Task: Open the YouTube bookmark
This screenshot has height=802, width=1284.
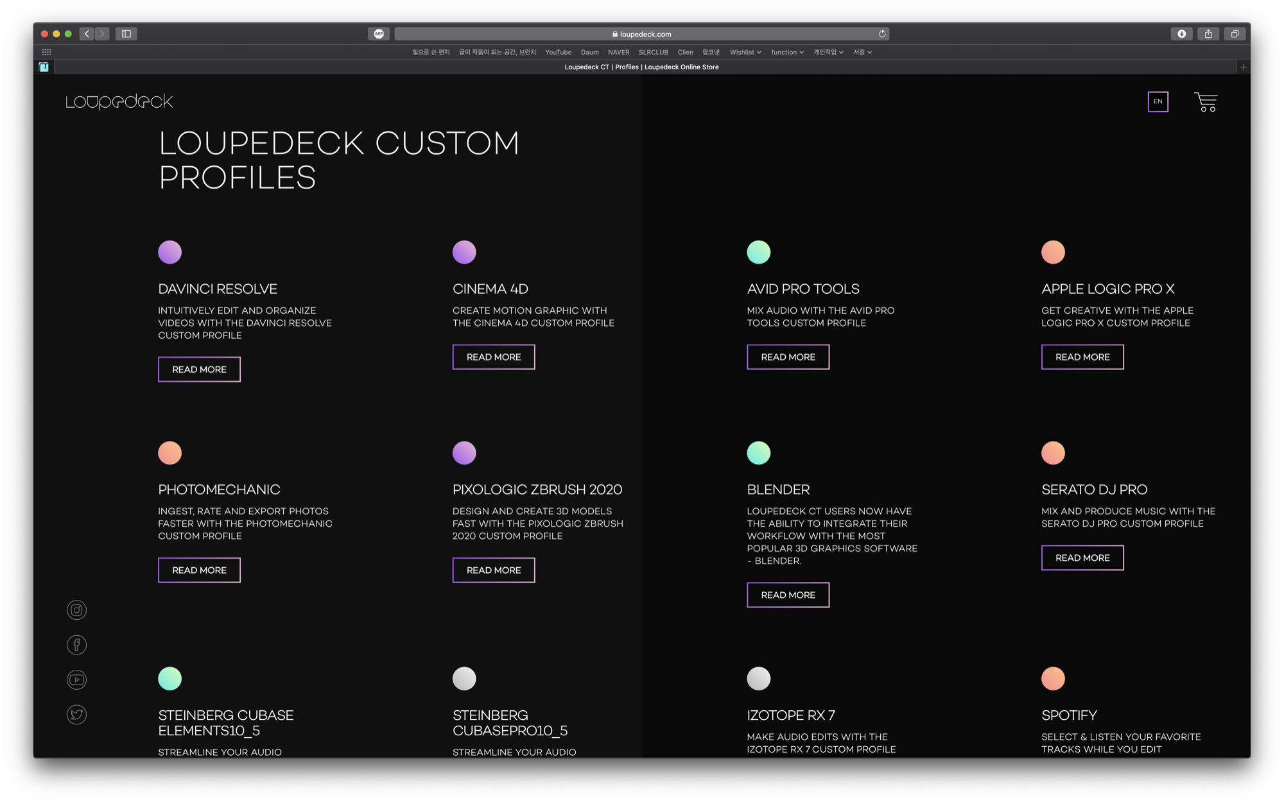Action: [x=558, y=53]
